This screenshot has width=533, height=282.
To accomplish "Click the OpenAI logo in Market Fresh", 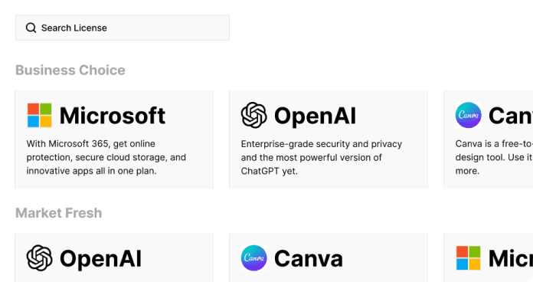I will point(39,257).
